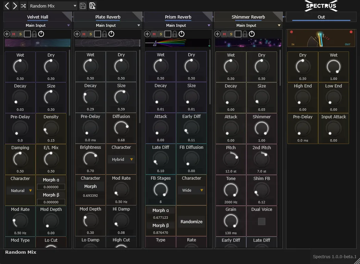Lock the Plate Reverb module

pos(104,34)
